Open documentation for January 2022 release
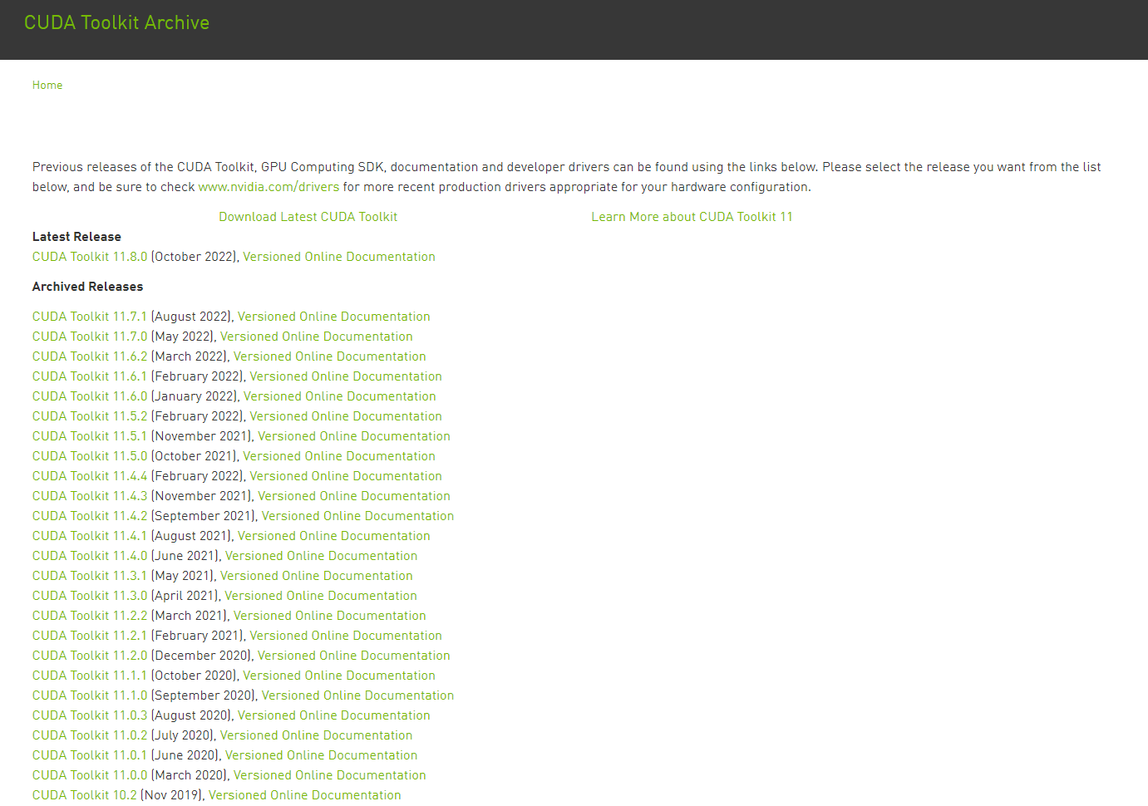 click(x=340, y=396)
